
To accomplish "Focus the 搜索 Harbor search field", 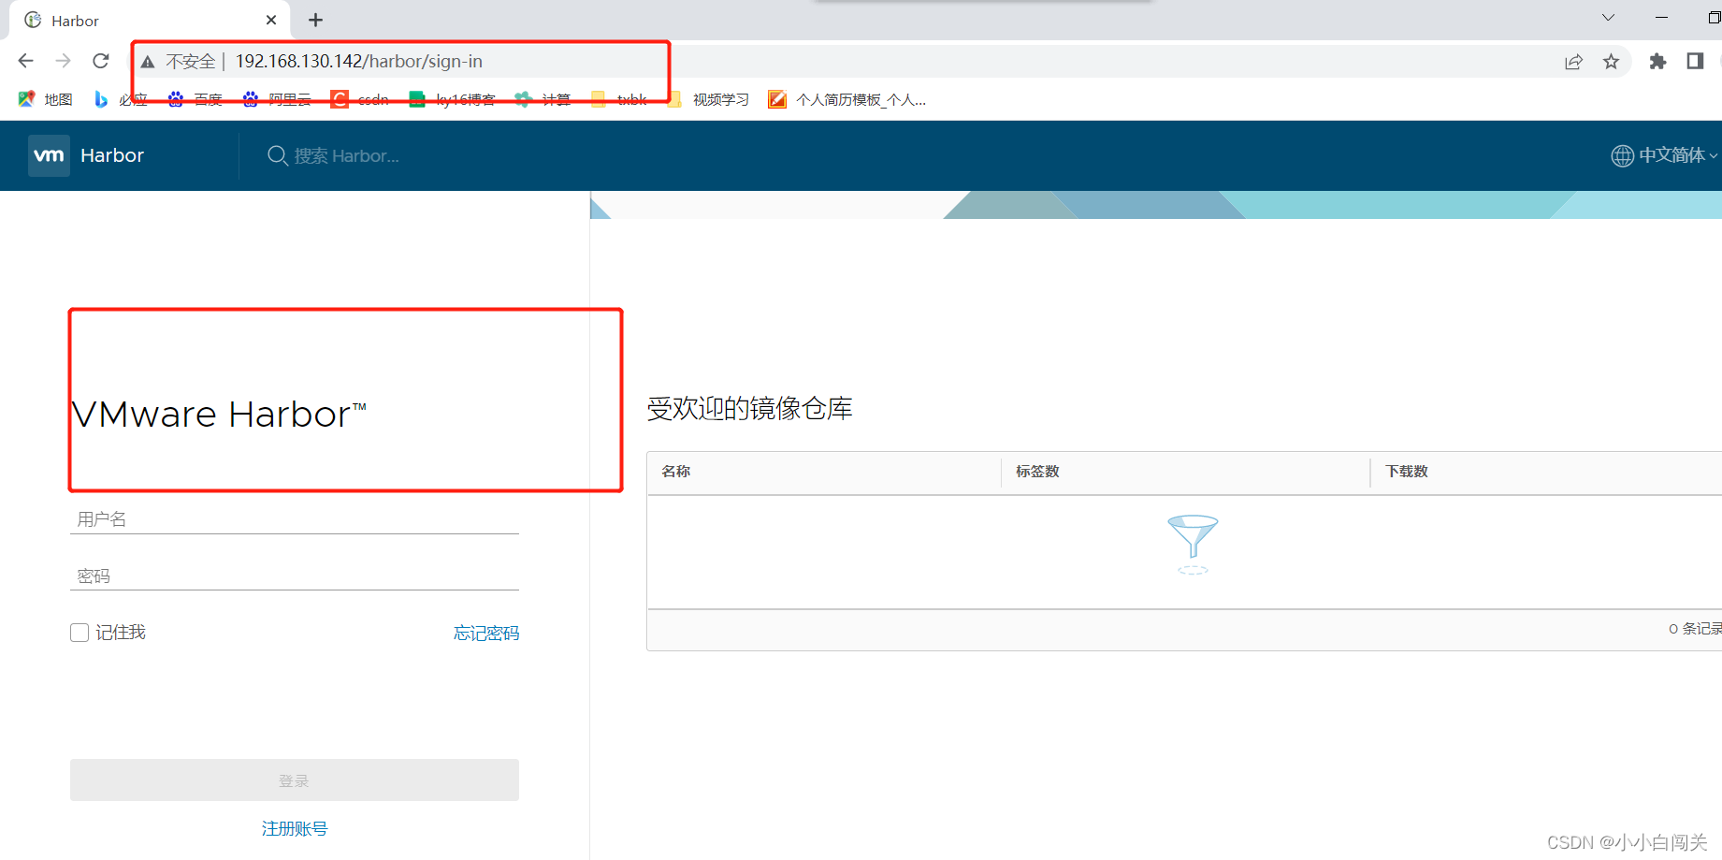I will pyautogui.click(x=347, y=156).
